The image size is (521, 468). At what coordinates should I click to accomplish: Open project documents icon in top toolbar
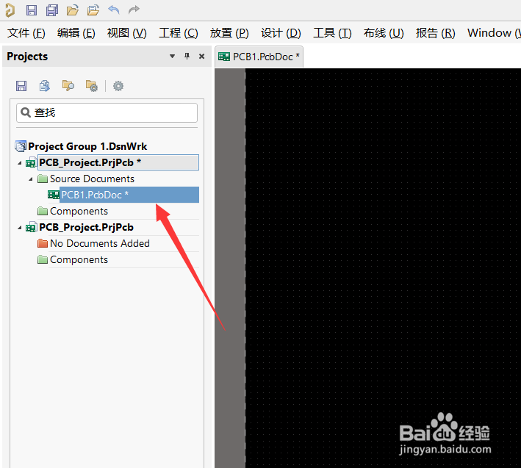[93, 10]
